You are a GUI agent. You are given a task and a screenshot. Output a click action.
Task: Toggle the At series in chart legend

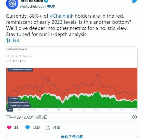(x=9, y=61)
